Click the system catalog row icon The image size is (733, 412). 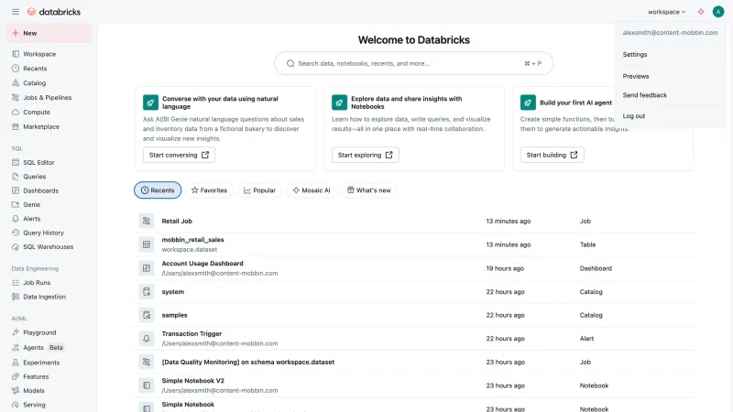147,292
